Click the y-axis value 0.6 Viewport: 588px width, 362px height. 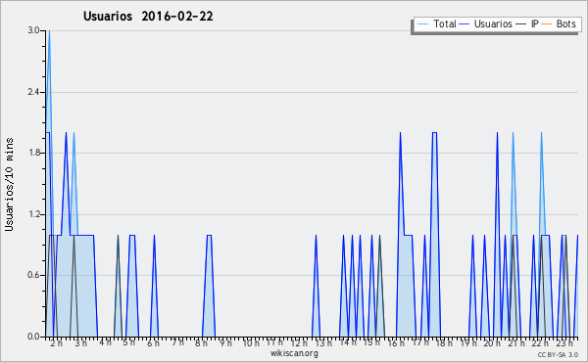pyautogui.click(x=33, y=276)
